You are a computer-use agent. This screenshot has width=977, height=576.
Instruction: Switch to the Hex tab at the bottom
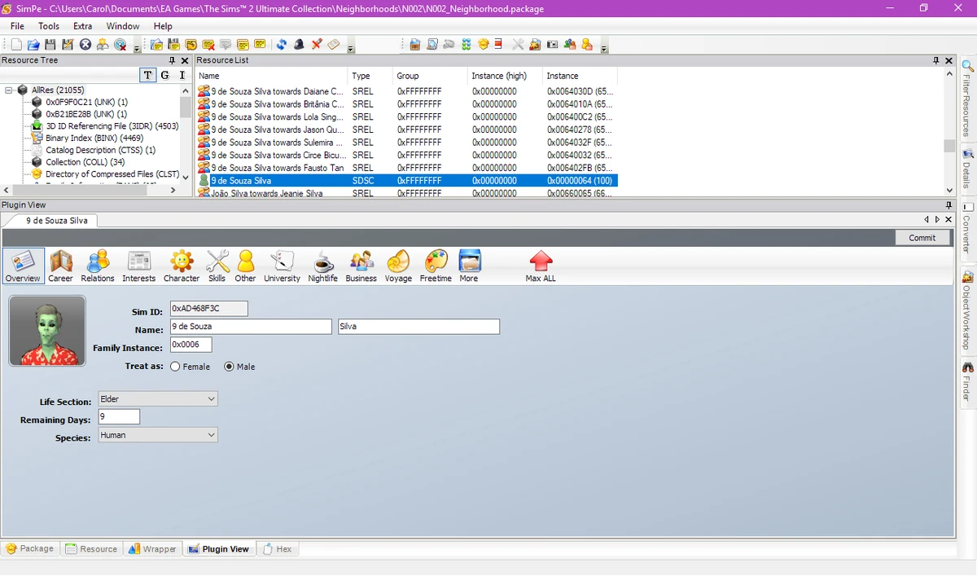tap(278, 548)
